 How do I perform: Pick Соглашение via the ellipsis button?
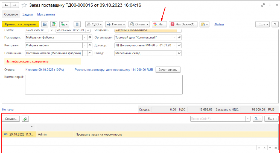pyautogui.click(x=85, y=53)
